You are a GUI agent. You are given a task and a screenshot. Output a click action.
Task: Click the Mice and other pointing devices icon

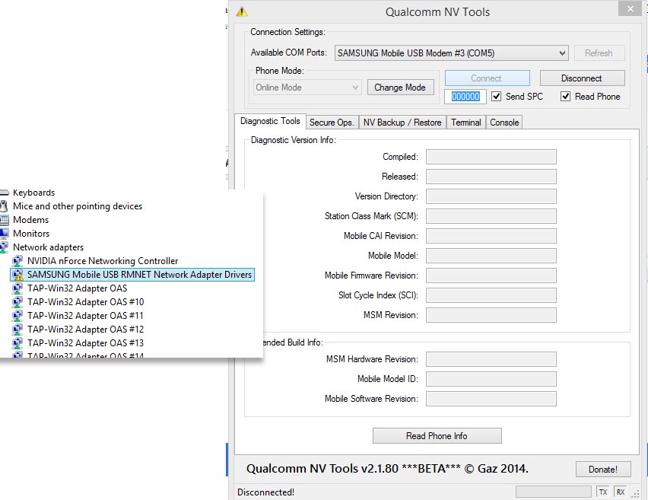pos(4,206)
